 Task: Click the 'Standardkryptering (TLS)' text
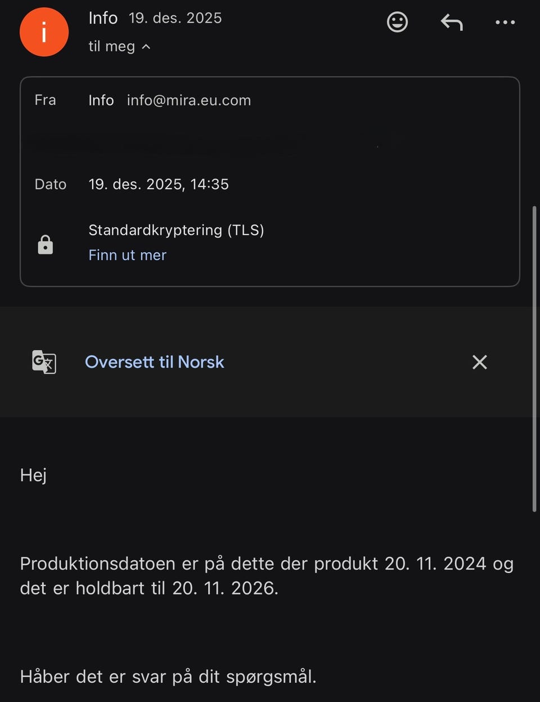[176, 230]
